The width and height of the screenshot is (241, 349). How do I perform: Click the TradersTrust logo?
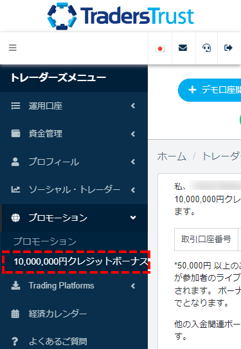tap(121, 16)
